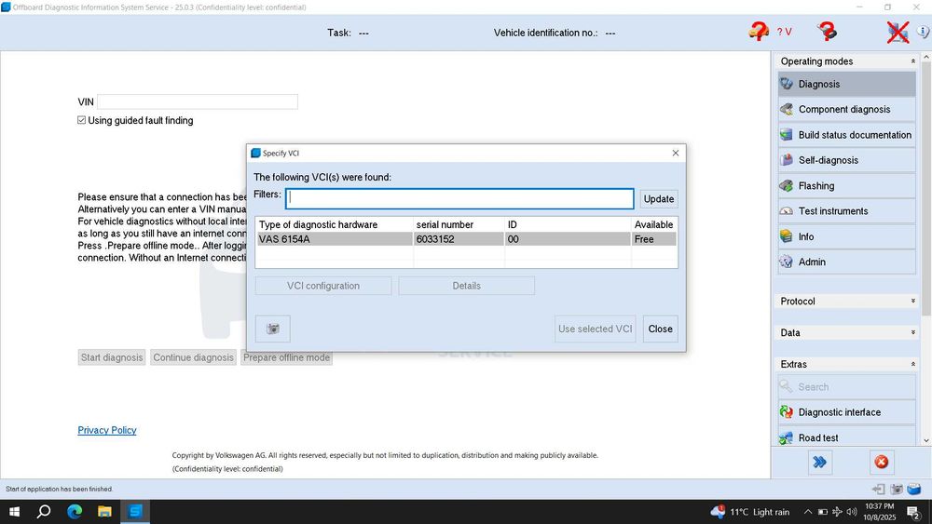This screenshot has height=524, width=932.
Task: Click the Available status Free cell
Action: pos(653,239)
